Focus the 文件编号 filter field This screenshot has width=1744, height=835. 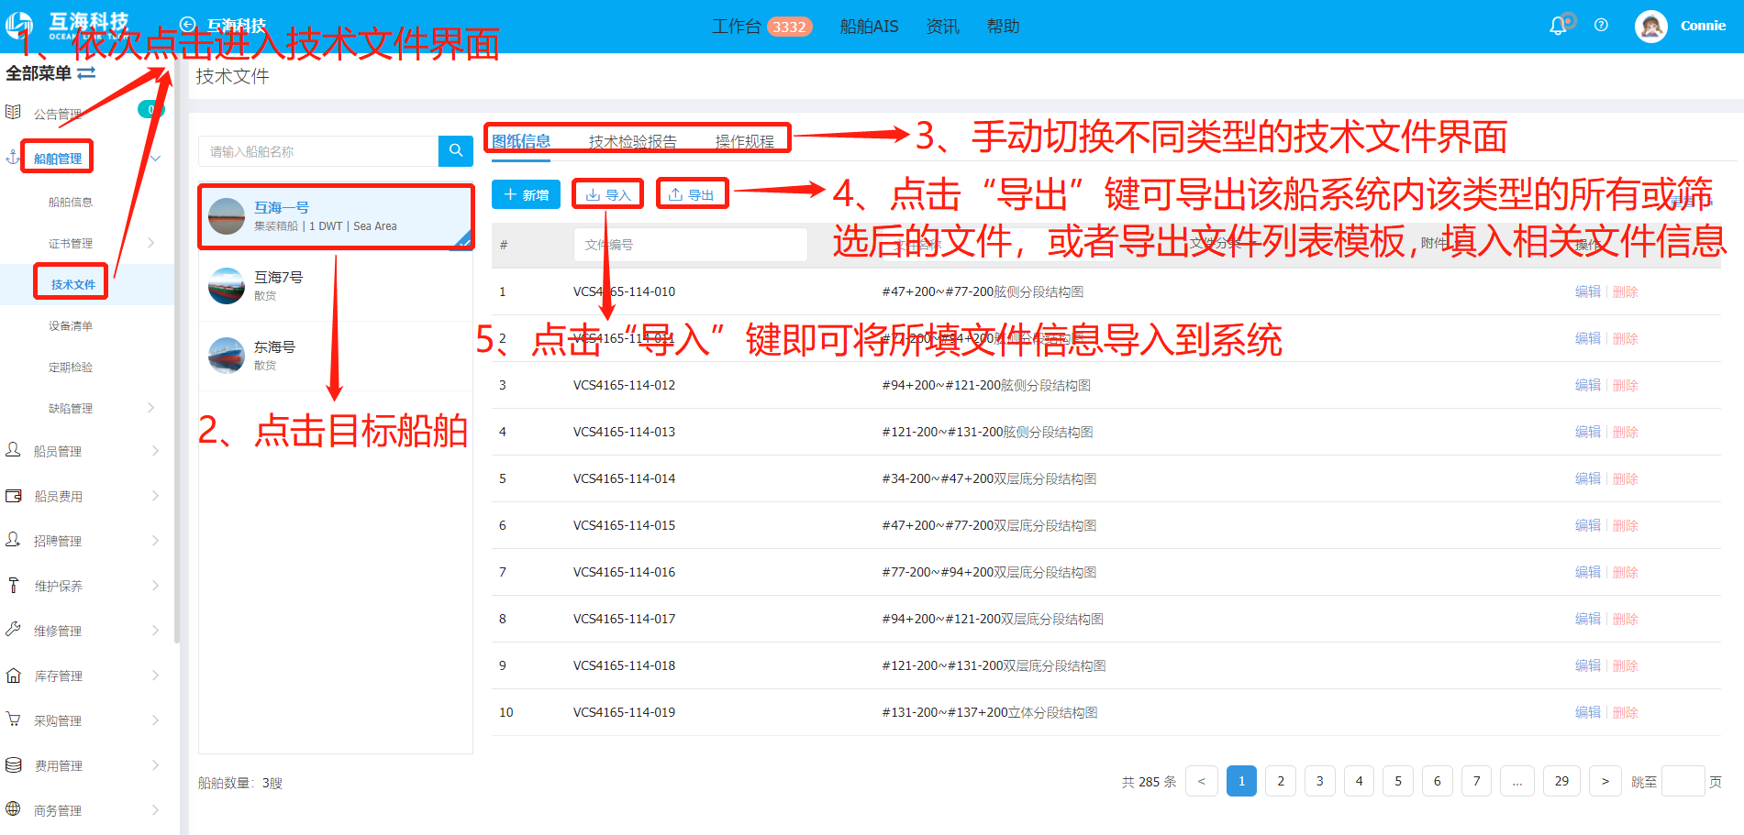click(691, 245)
